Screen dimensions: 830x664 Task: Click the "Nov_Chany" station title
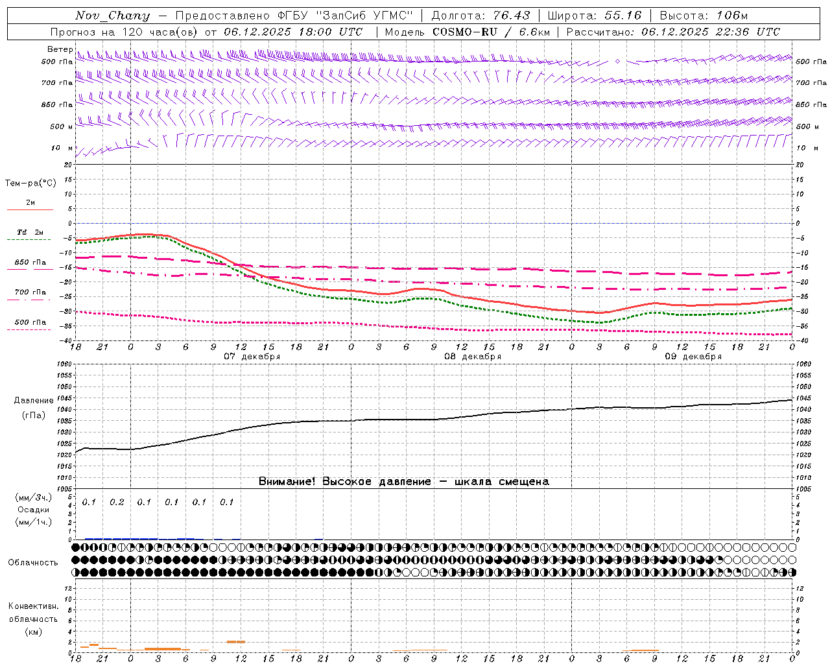point(112,16)
